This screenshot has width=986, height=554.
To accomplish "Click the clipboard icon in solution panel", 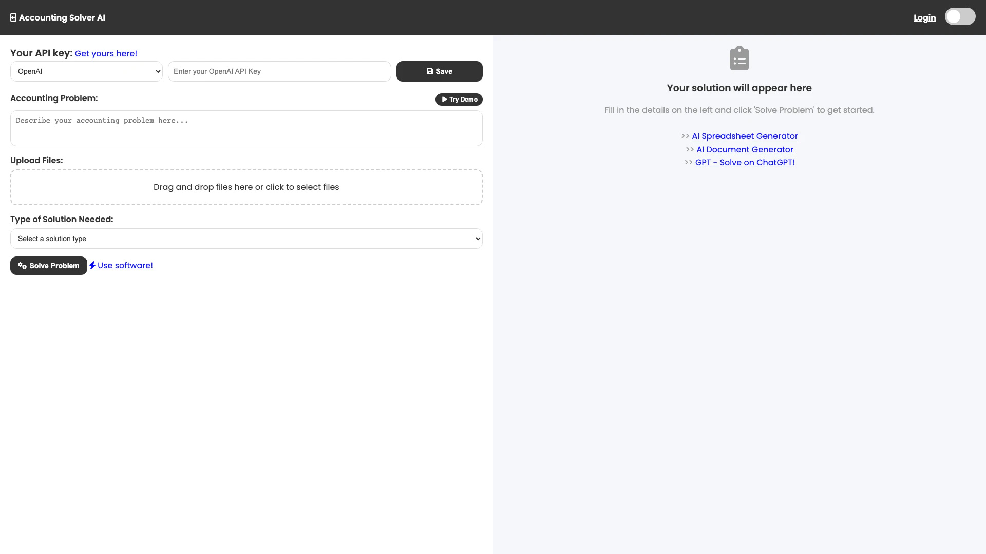I will pos(739,58).
